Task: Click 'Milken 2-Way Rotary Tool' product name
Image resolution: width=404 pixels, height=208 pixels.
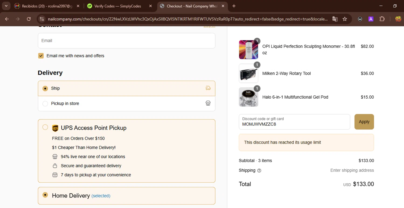Action: (287, 73)
